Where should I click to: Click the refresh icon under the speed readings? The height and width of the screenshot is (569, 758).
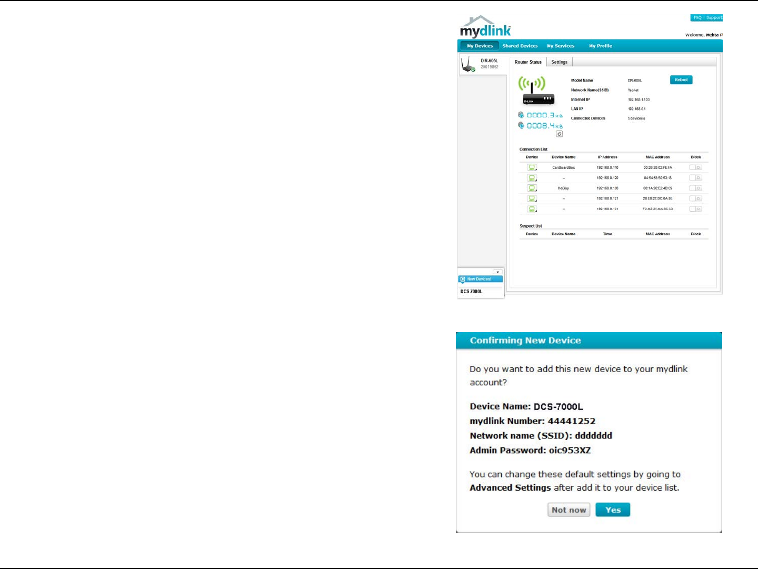click(559, 134)
